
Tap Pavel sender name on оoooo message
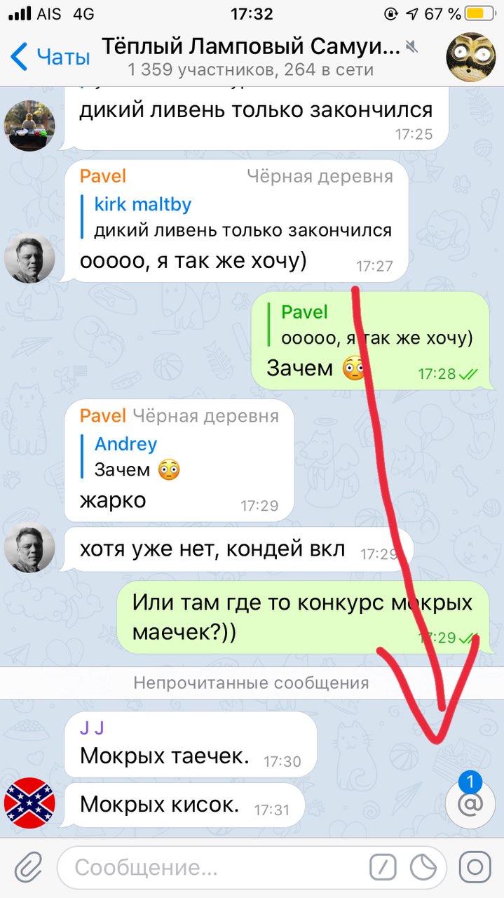coord(103,176)
